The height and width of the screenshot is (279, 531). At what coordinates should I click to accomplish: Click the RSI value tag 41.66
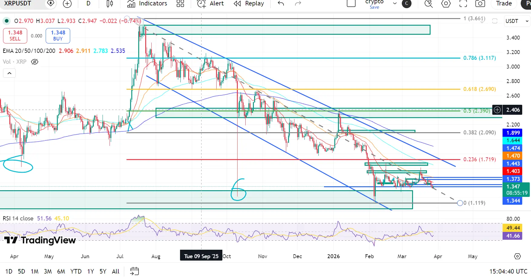[512, 236]
